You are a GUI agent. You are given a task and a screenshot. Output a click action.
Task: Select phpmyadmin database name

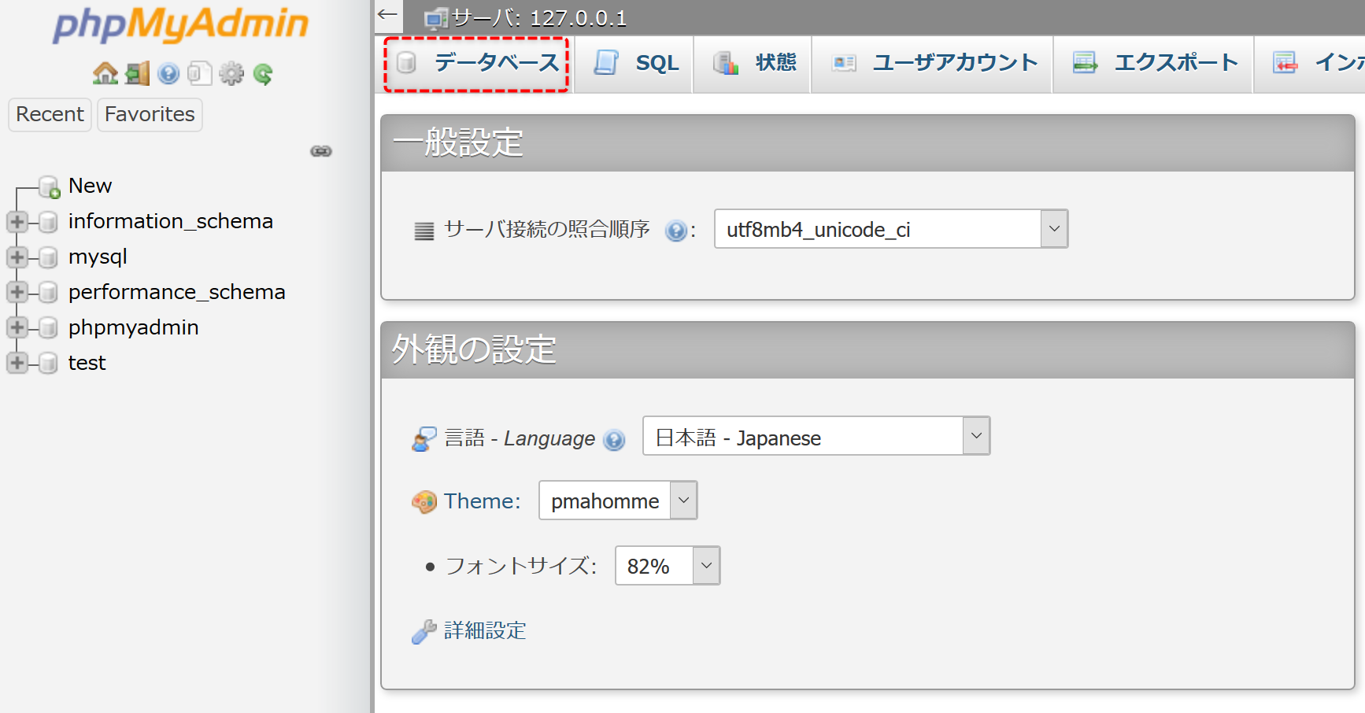point(134,328)
